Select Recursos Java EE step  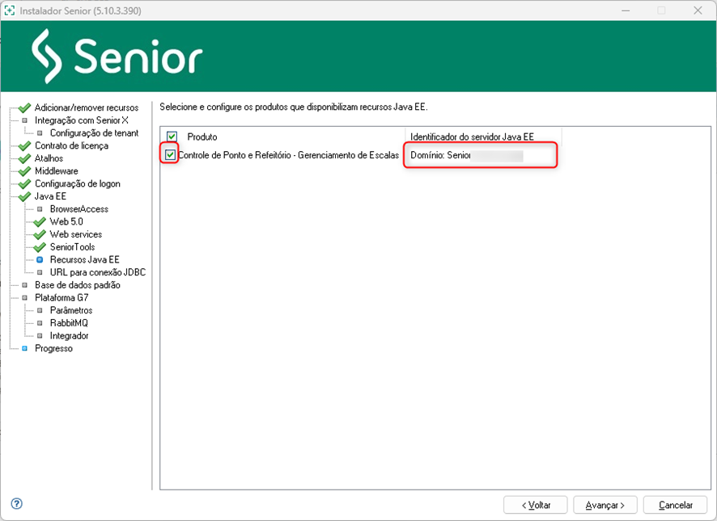[85, 259]
